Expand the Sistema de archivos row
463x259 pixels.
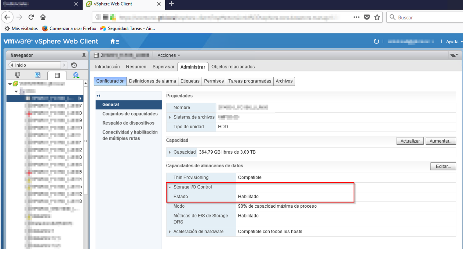point(170,117)
